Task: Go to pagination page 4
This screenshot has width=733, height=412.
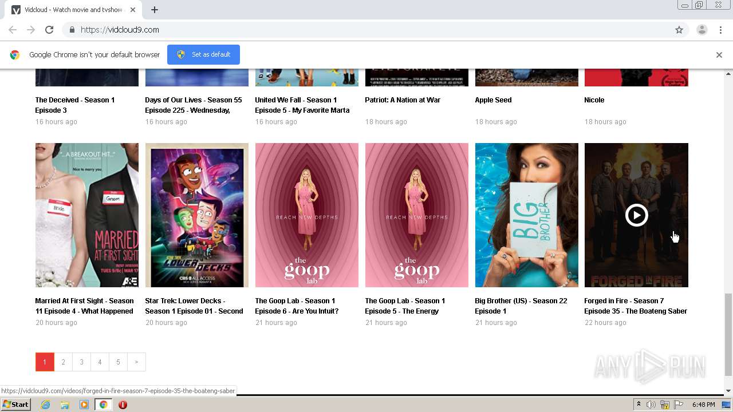Action: click(x=100, y=362)
